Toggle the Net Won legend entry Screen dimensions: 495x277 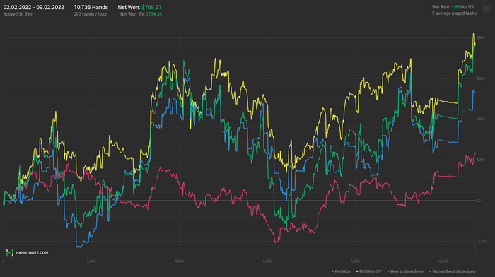342,271
